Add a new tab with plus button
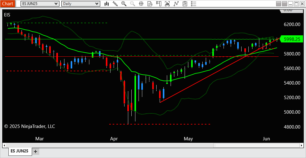This screenshot has width=306, height=158. coord(35,151)
